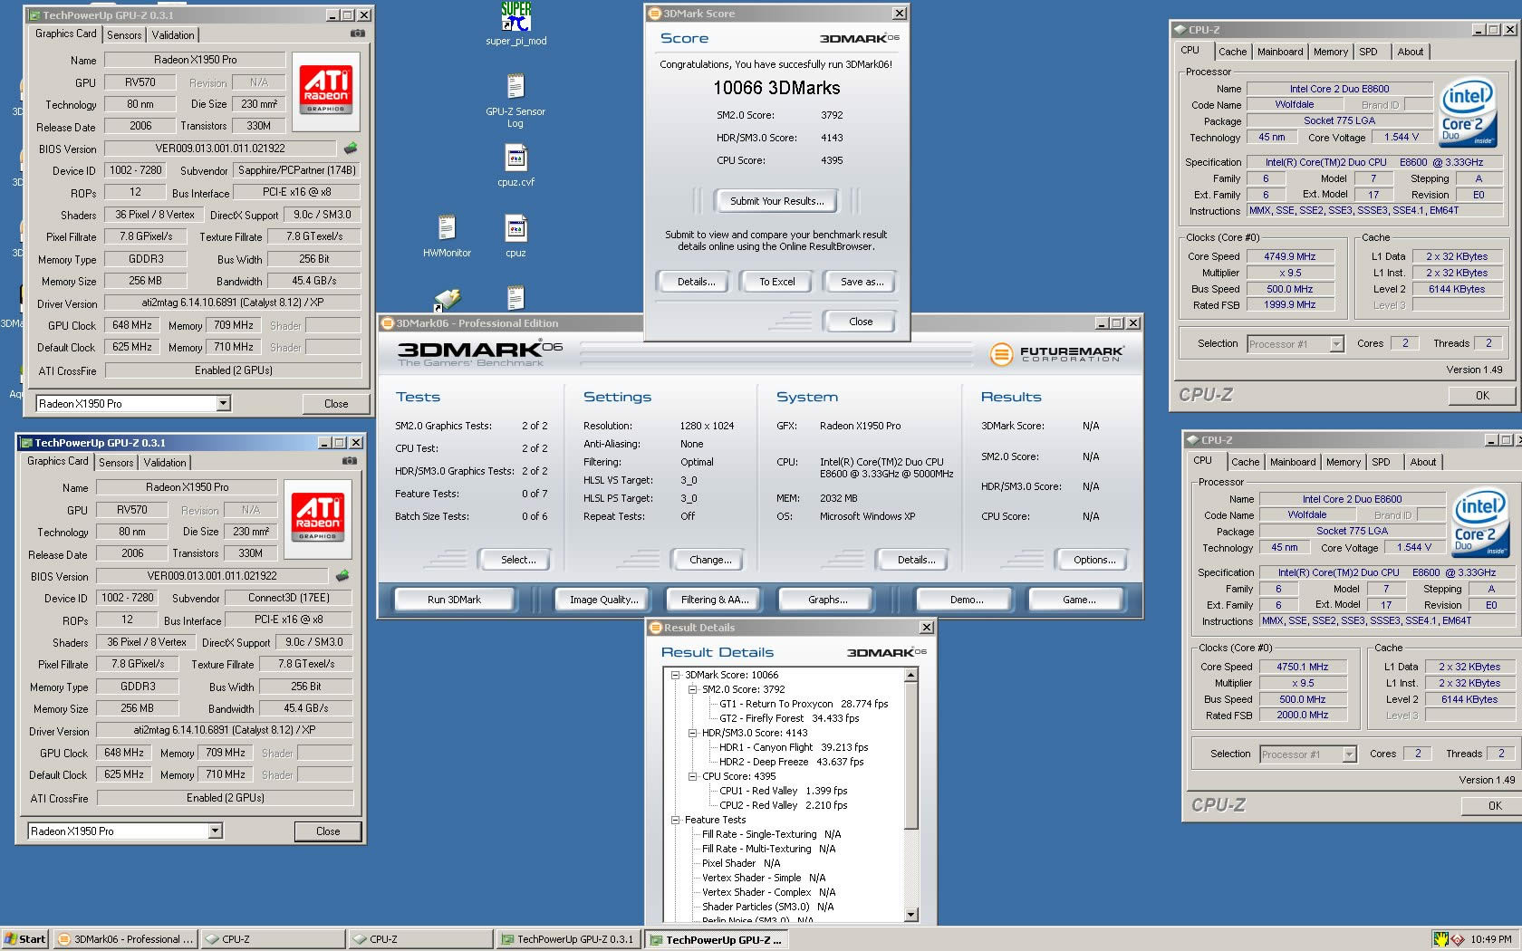Click the 10:49 PM taskbar clock
The height and width of the screenshot is (951, 1522).
[x=1490, y=939]
